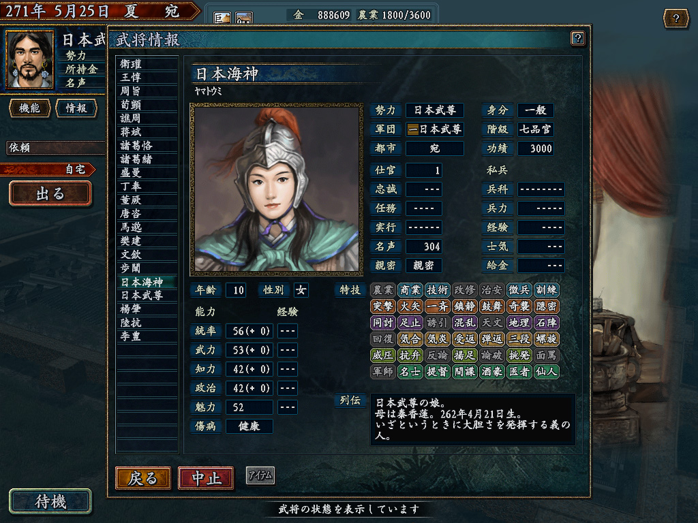The height and width of the screenshot is (523, 698).
Task: Select the 火矢 skill badge
Action: (x=410, y=306)
